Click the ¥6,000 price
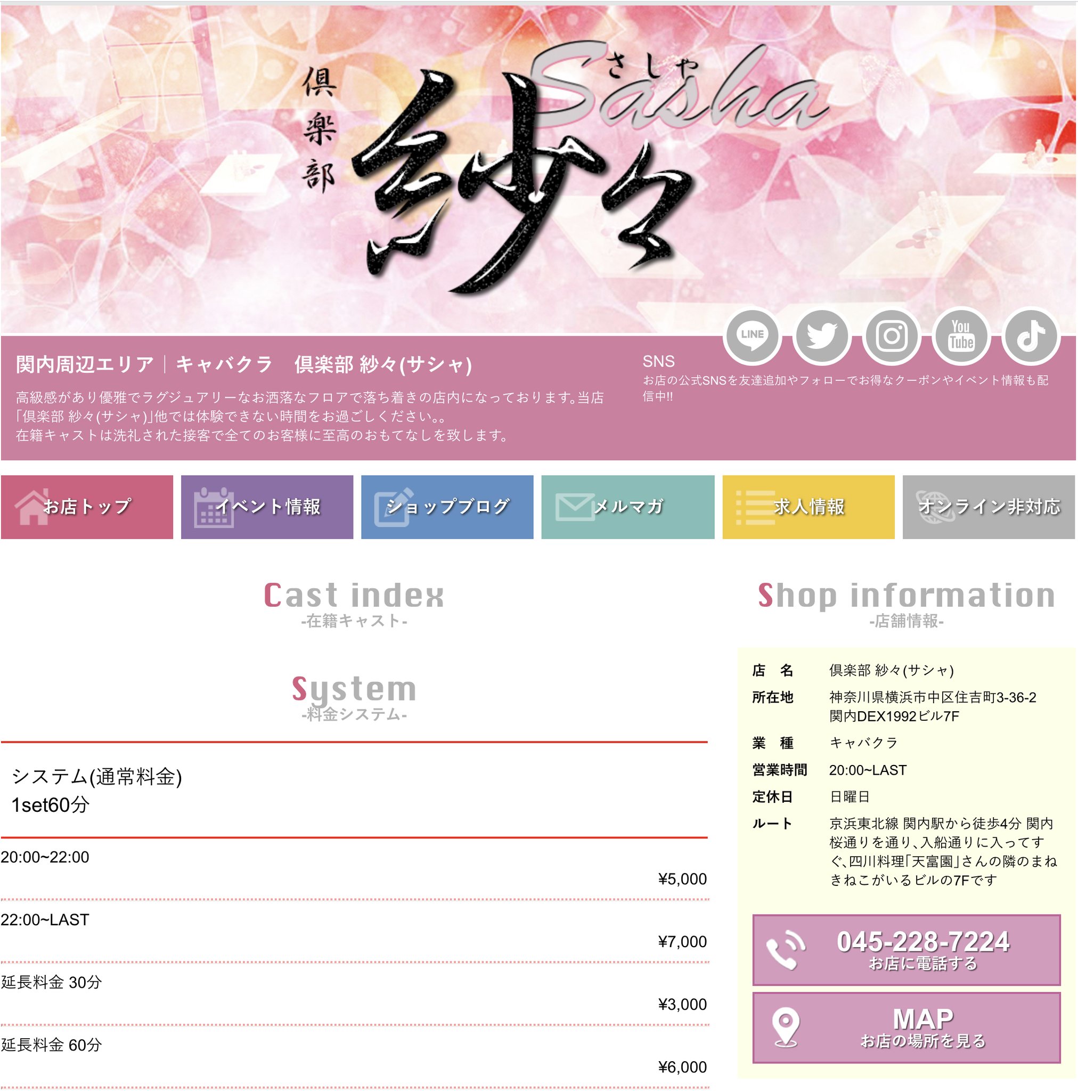The image size is (1078, 1091). (x=682, y=1066)
